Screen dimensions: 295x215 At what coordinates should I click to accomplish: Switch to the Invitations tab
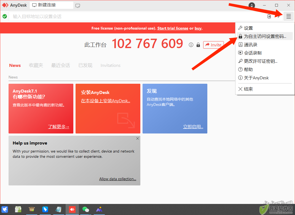click(x=111, y=65)
